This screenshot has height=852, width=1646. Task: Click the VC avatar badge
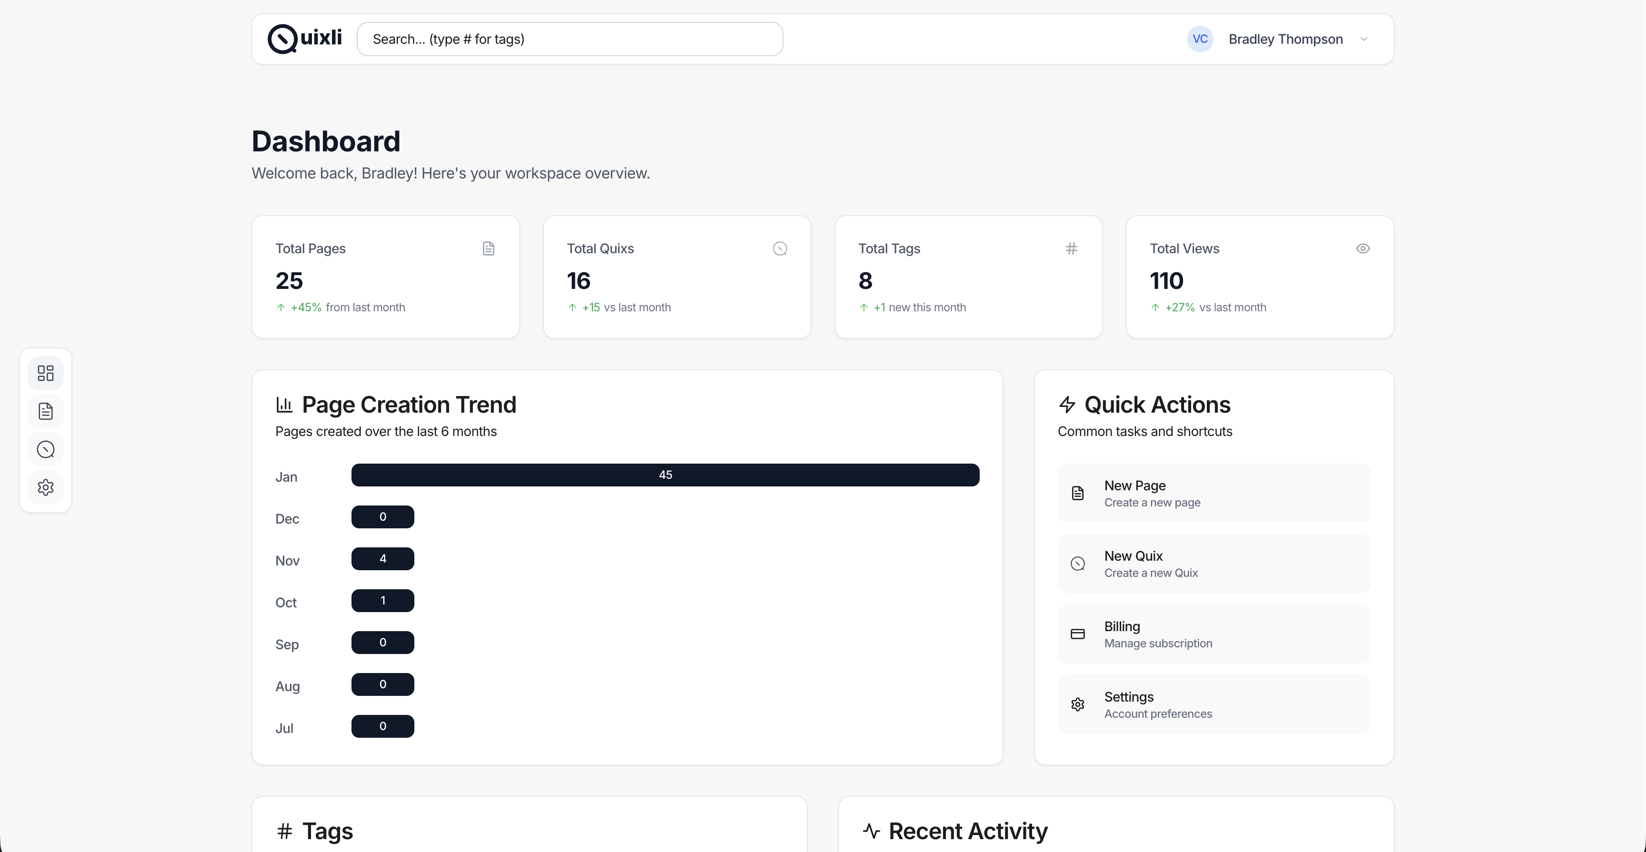(1199, 39)
